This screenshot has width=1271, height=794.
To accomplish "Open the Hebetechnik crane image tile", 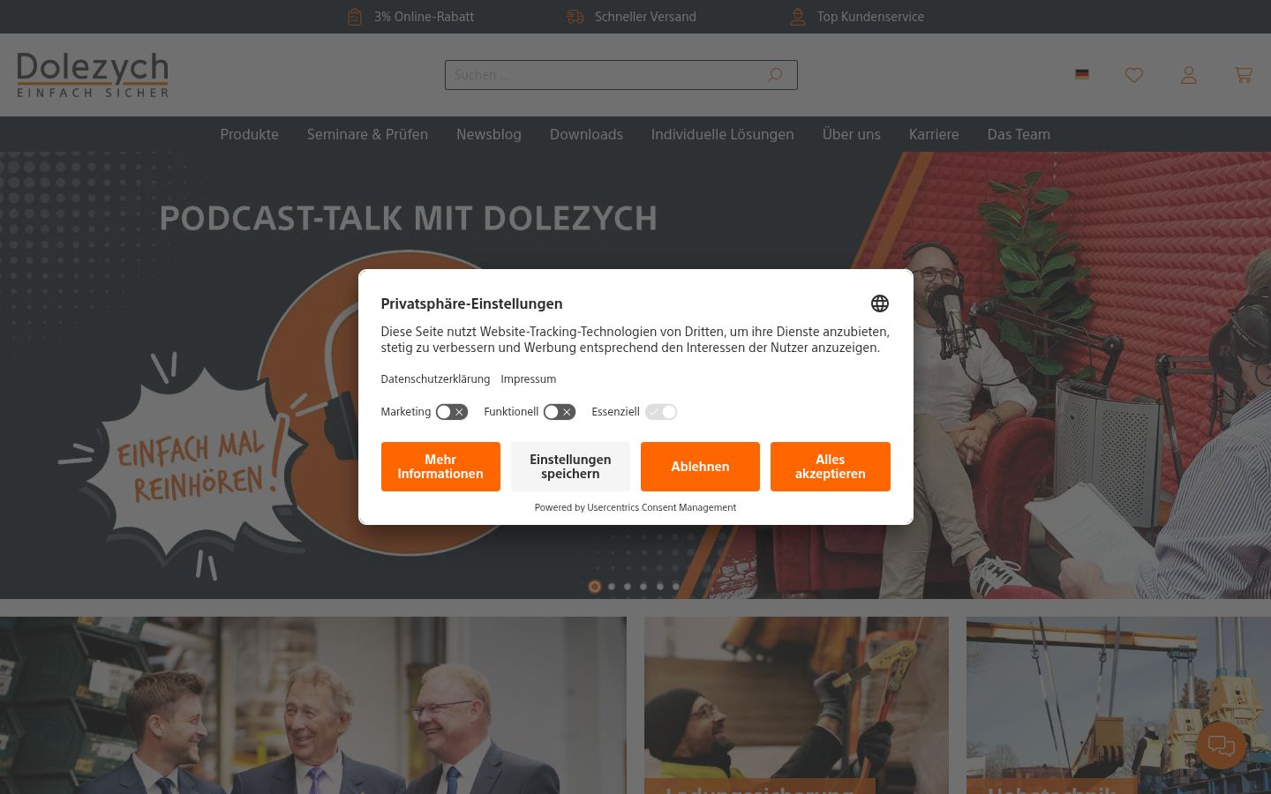I will (x=1118, y=705).
